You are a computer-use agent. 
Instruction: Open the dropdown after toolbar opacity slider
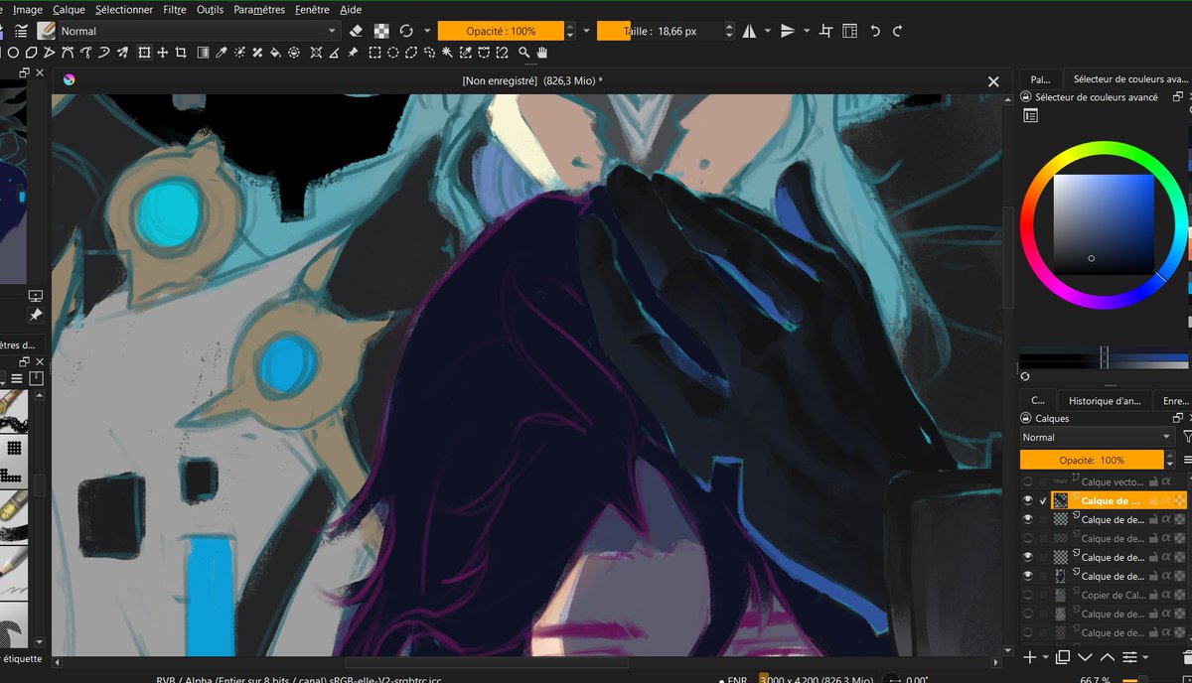pyautogui.click(x=586, y=31)
